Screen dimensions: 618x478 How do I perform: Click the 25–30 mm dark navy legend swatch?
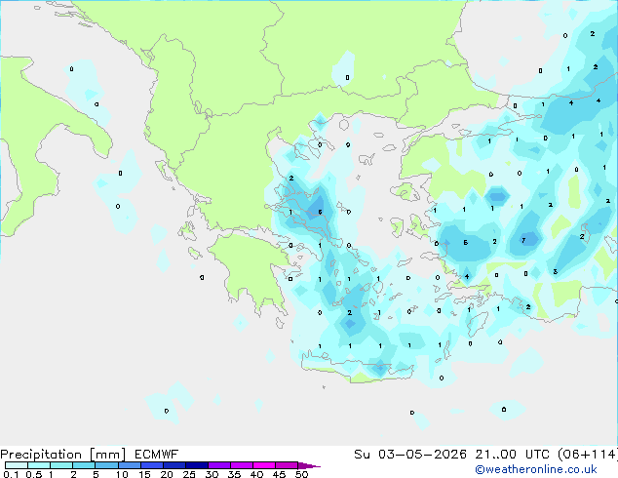tap(197, 465)
